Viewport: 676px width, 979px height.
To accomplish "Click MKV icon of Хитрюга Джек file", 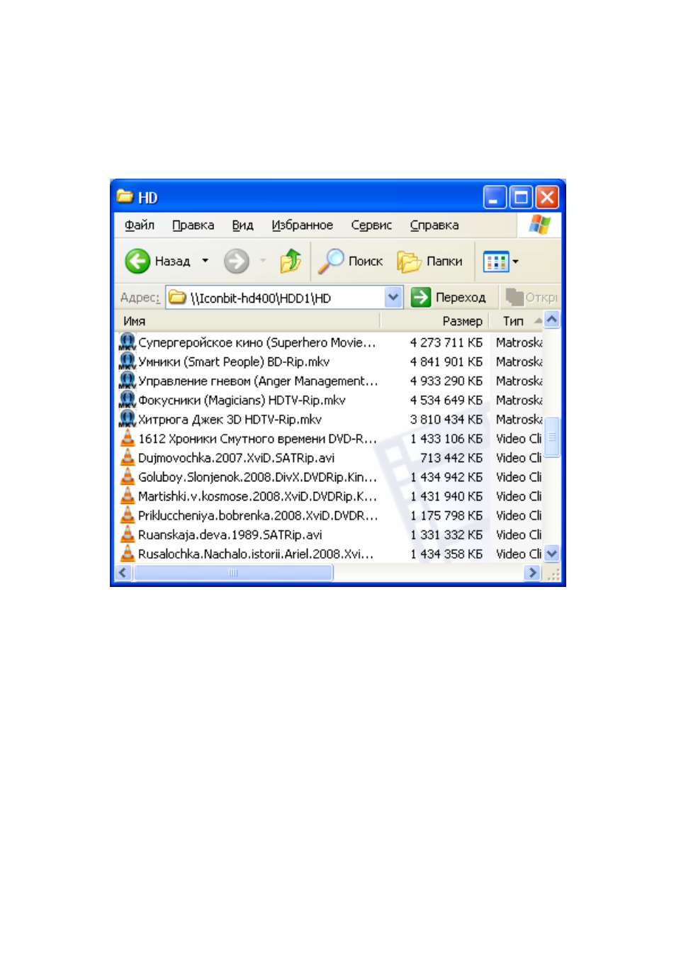I will [x=128, y=419].
